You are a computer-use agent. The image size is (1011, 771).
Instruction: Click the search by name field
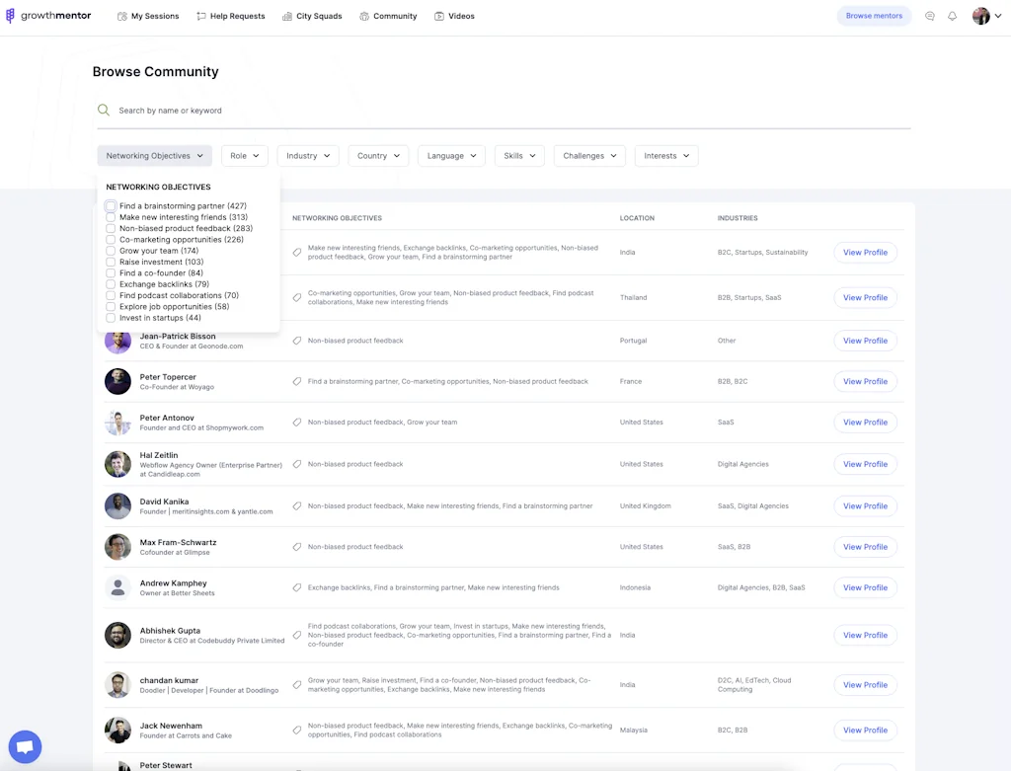coord(296,110)
